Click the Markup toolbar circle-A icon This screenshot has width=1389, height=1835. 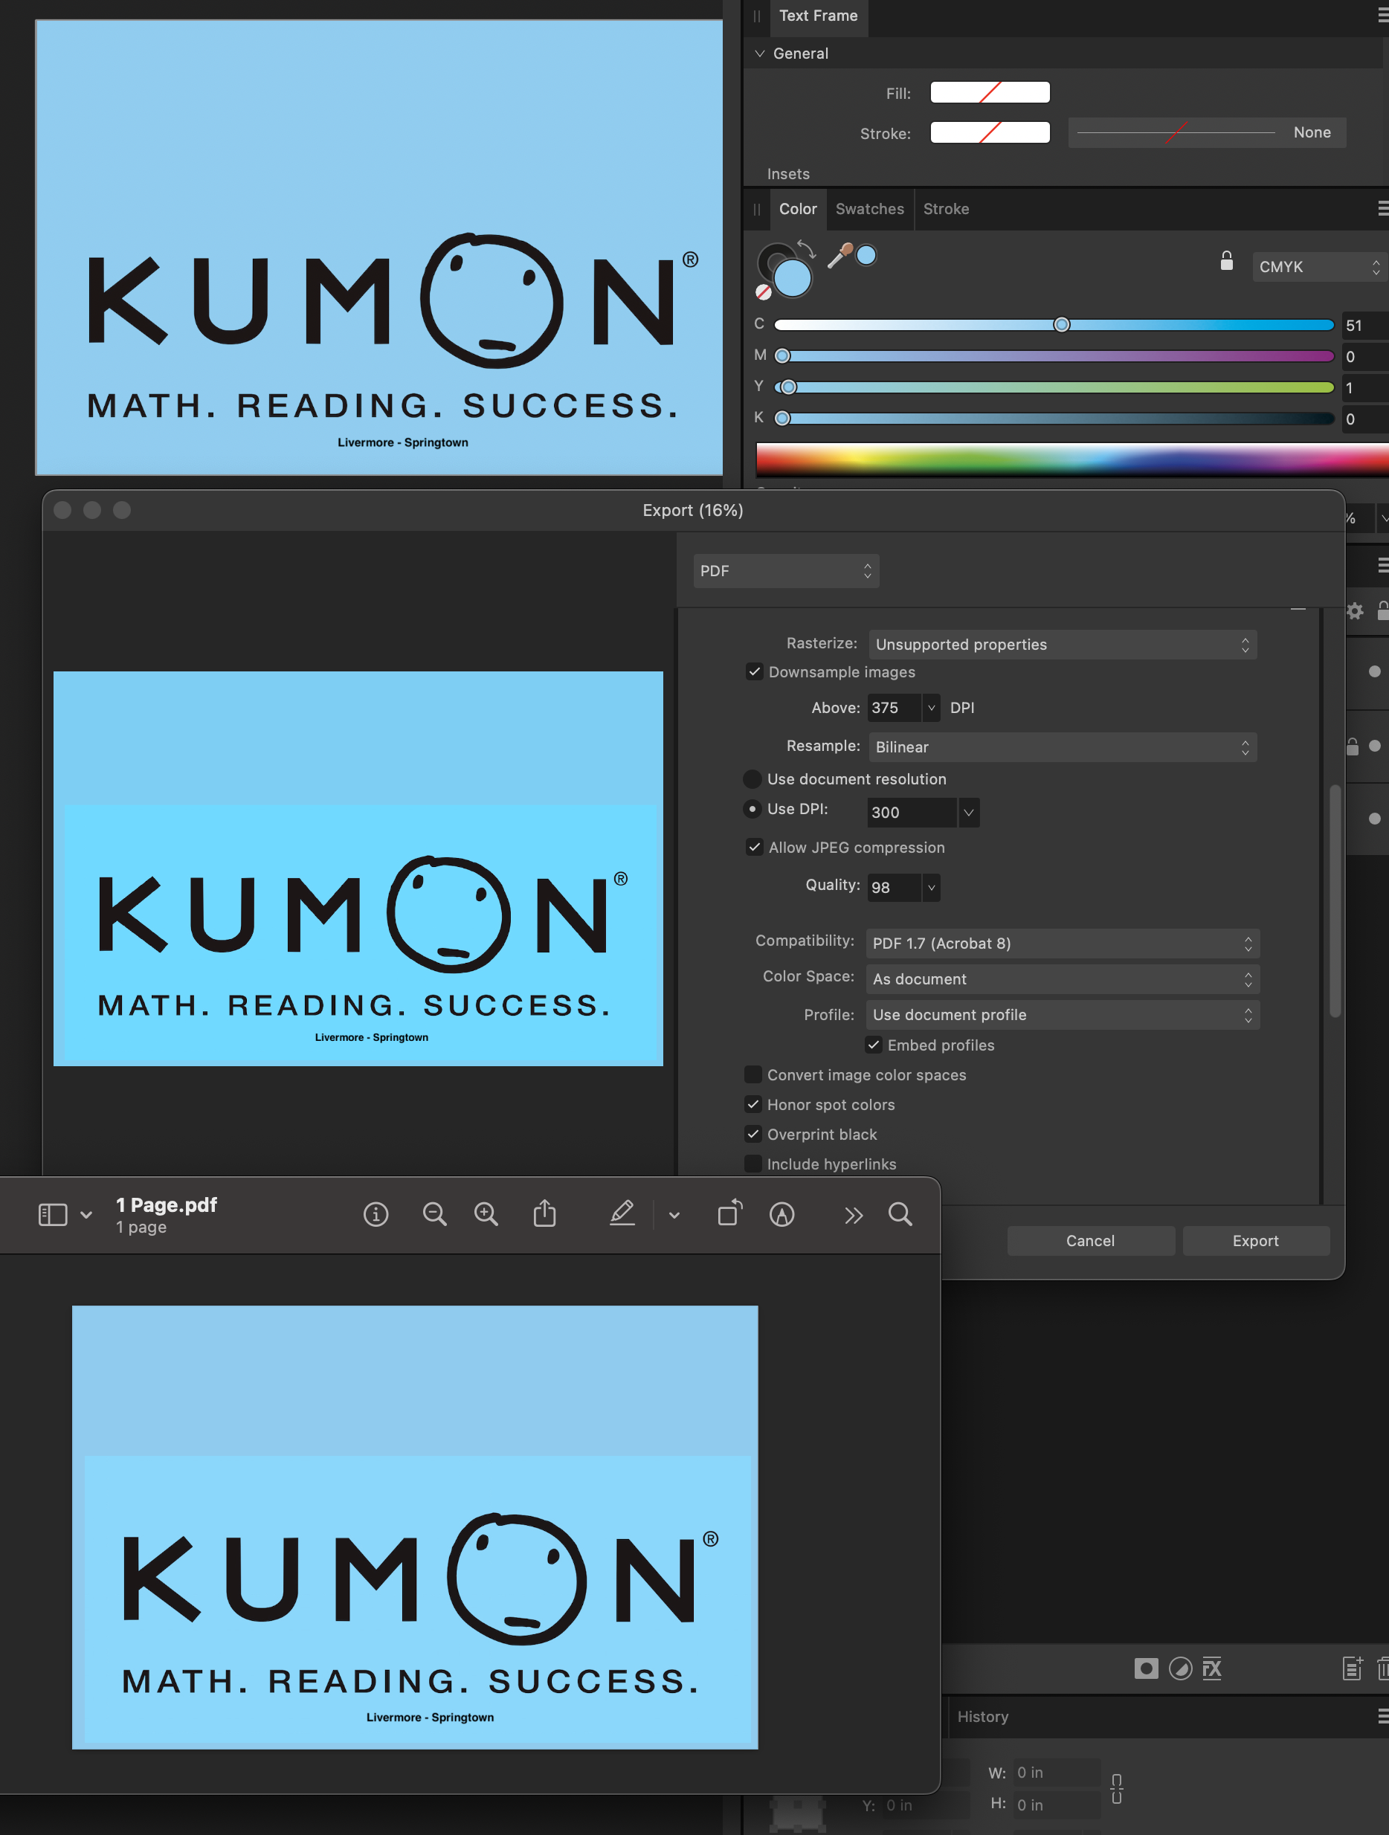pos(781,1214)
